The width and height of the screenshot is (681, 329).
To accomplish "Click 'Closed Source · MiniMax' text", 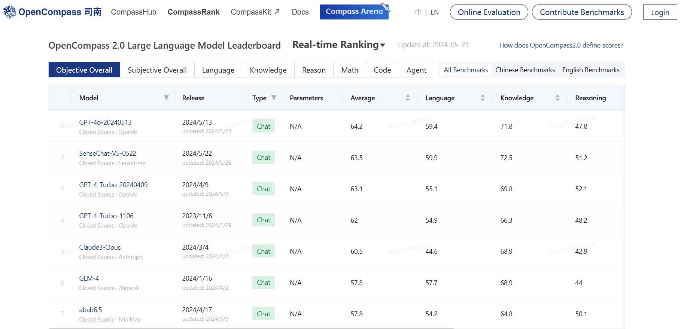I will 110,320.
